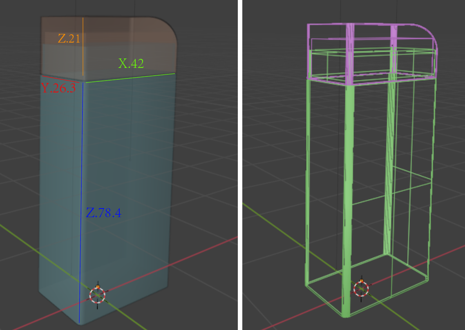
Task: Click the 3D cursor in the right viewport
Action: (361, 289)
